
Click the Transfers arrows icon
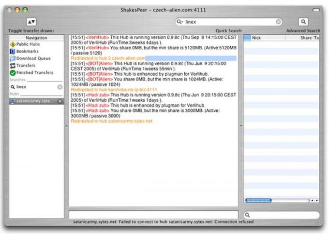click(x=13, y=66)
